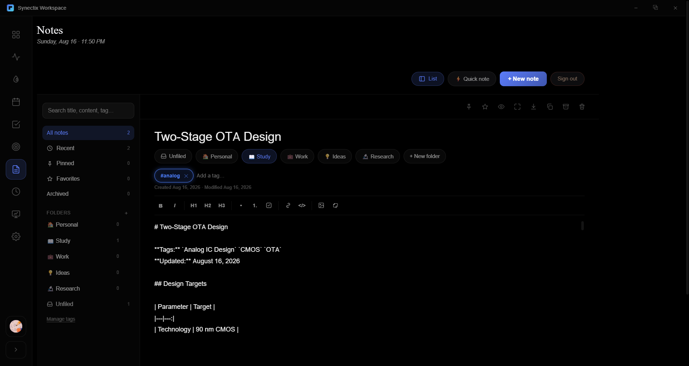Archive the current note

point(566,107)
